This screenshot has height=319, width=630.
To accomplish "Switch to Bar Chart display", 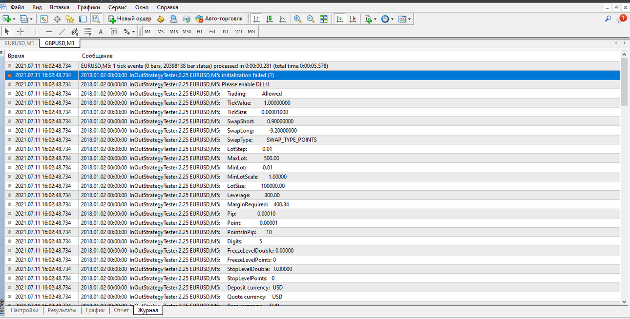I will (256, 19).
